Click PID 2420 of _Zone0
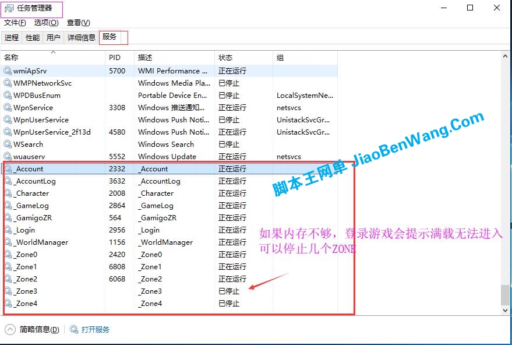The width and height of the screenshot is (512, 345). tap(117, 254)
